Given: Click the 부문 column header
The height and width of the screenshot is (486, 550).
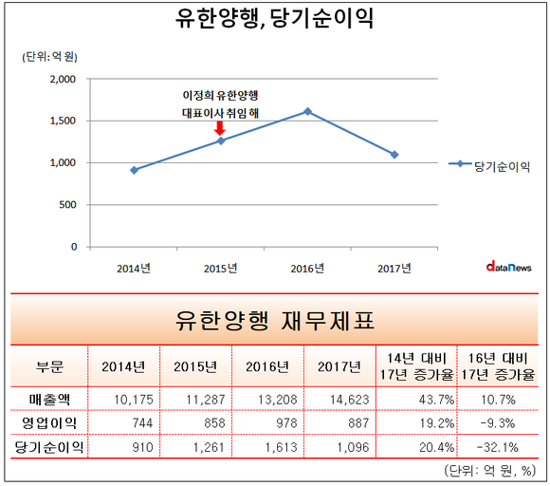Looking at the screenshot, I should pyautogui.click(x=49, y=367).
